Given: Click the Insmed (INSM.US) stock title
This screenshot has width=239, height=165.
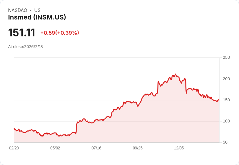Looking at the screenshot, I should (37, 18).
